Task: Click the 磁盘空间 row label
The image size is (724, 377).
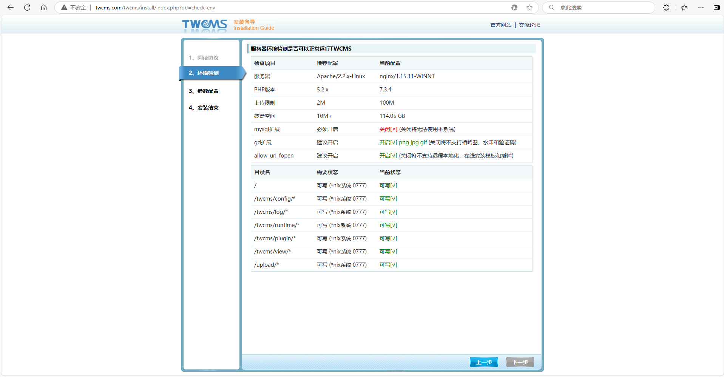Action: tap(265, 116)
